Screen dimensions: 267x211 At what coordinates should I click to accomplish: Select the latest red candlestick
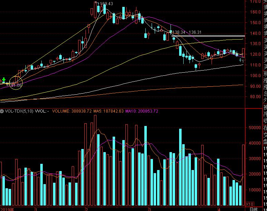[x=243, y=52]
